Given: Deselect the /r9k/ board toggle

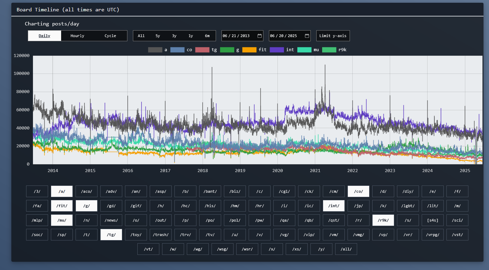Looking at the screenshot, I should 383,220.
